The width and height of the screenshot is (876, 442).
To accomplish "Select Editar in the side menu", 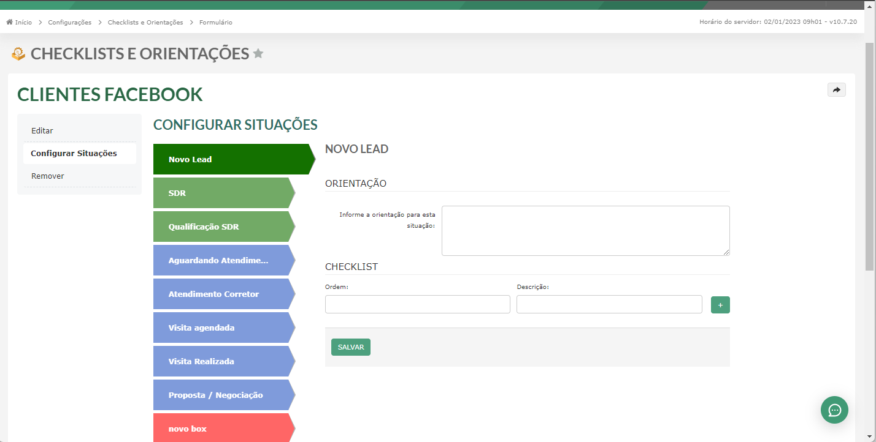I will (80, 131).
